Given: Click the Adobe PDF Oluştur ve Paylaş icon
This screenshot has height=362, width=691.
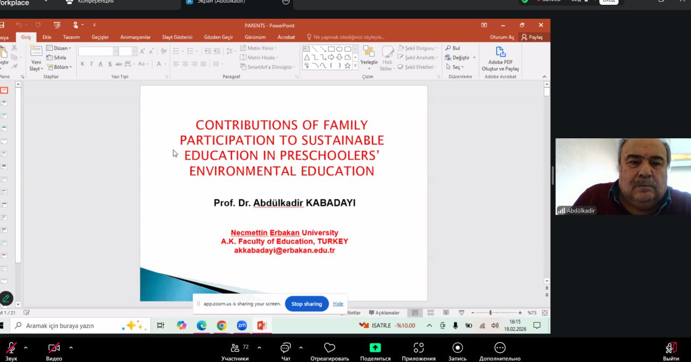Looking at the screenshot, I should pos(500,52).
